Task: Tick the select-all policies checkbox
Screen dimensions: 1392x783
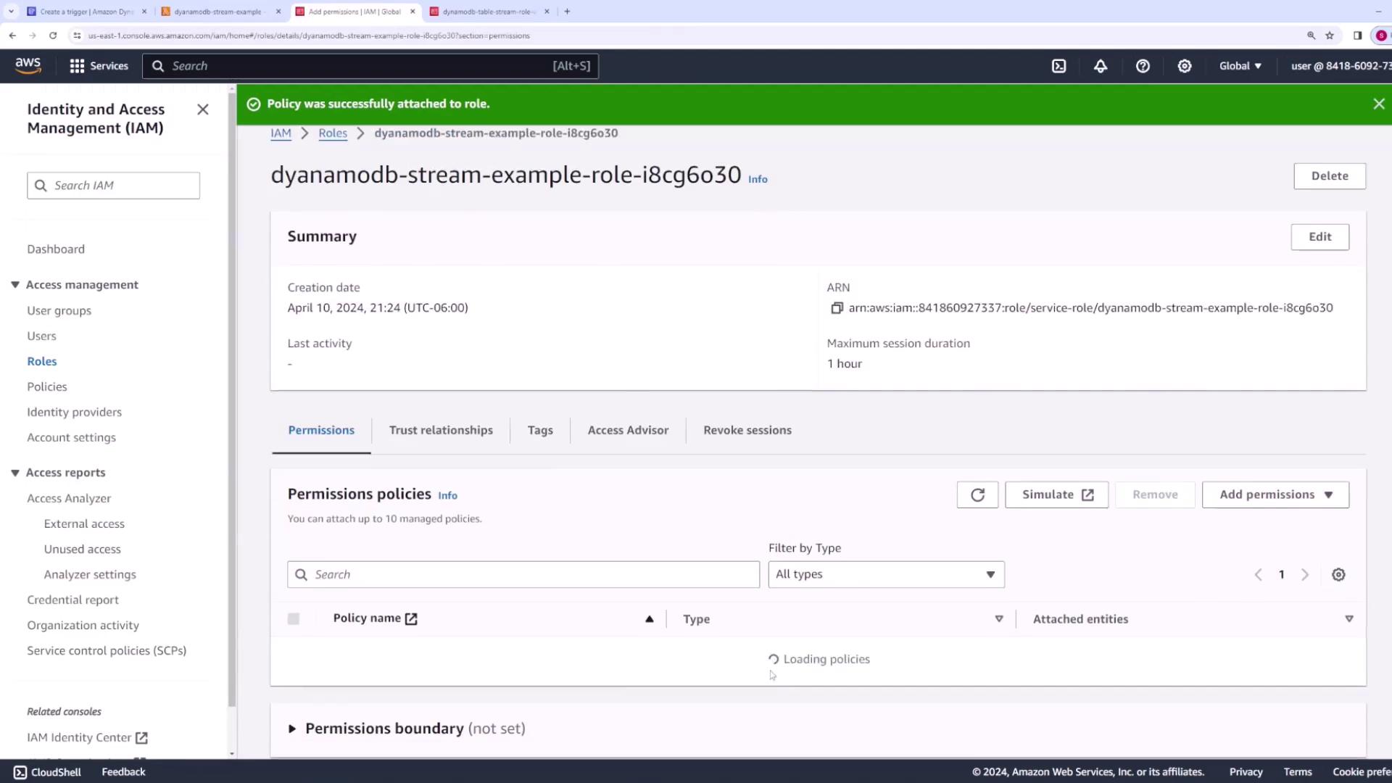Action: coord(294,618)
